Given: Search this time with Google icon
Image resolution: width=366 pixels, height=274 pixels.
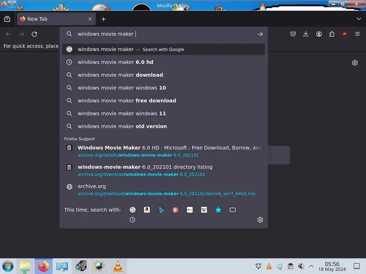Looking at the screenshot, I should (x=133, y=210).
